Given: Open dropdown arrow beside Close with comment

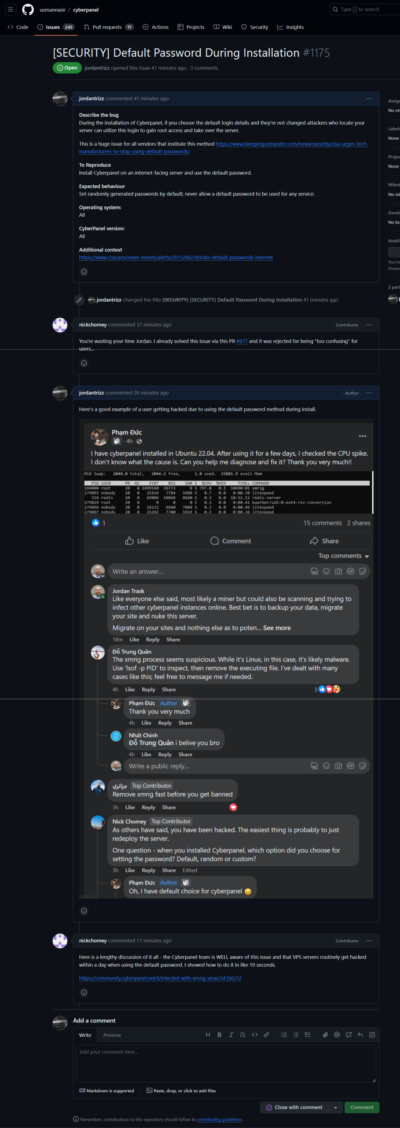Looking at the screenshot, I should coord(336,1107).
